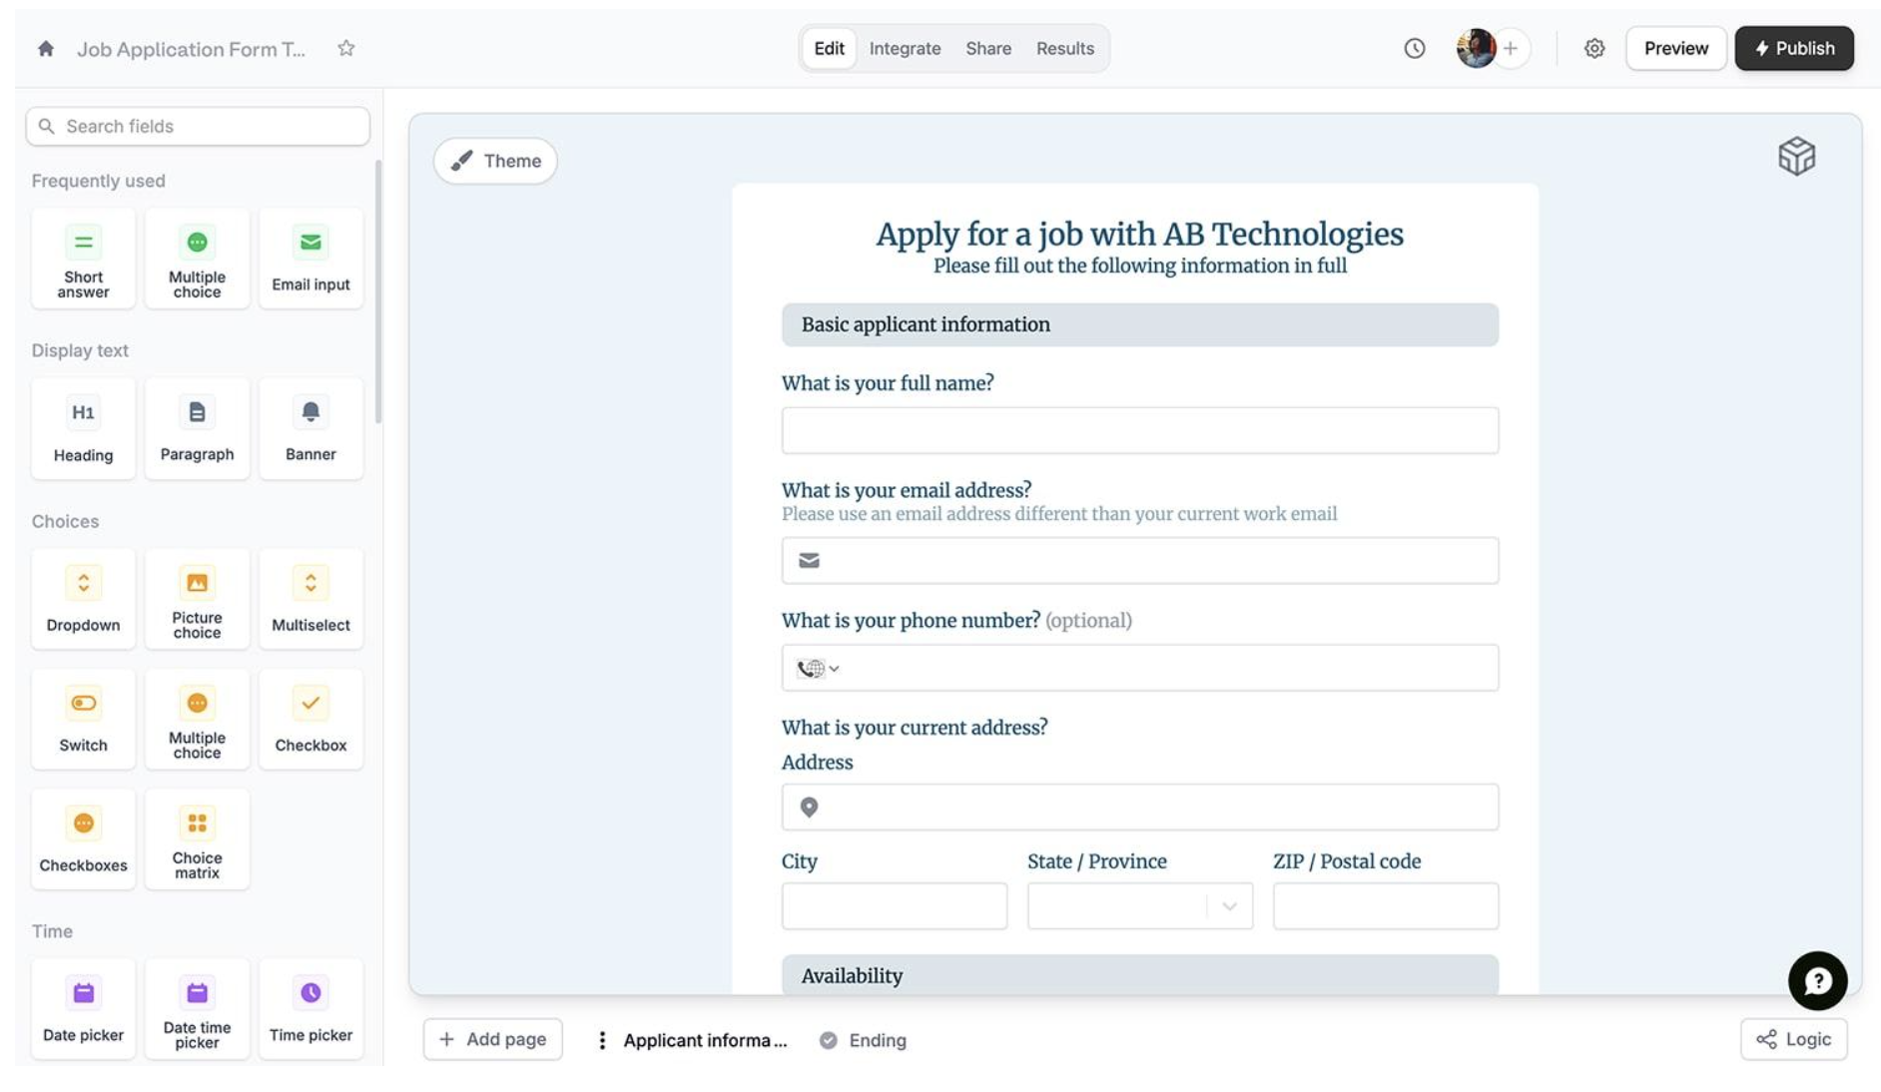
Task: Open form settings gear icon
Action: click(1593, 48)
